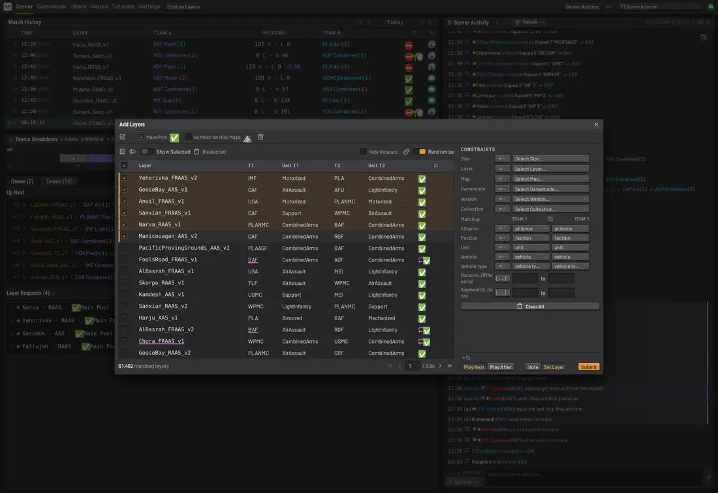Click the page number input field
The height and width of the screenshot is (493, 718).
pyautogui.click(x=413, y=366)
